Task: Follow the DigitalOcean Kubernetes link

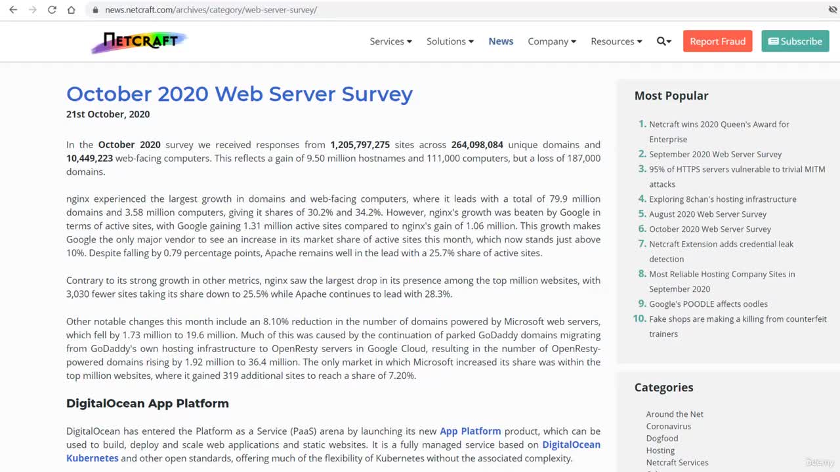Action: point(333,451)
